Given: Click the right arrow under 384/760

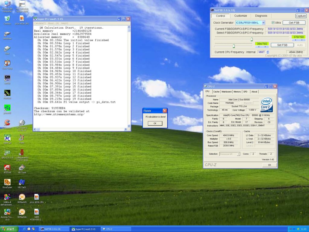Looking at the screenshot, I should (x=265, y=47).
